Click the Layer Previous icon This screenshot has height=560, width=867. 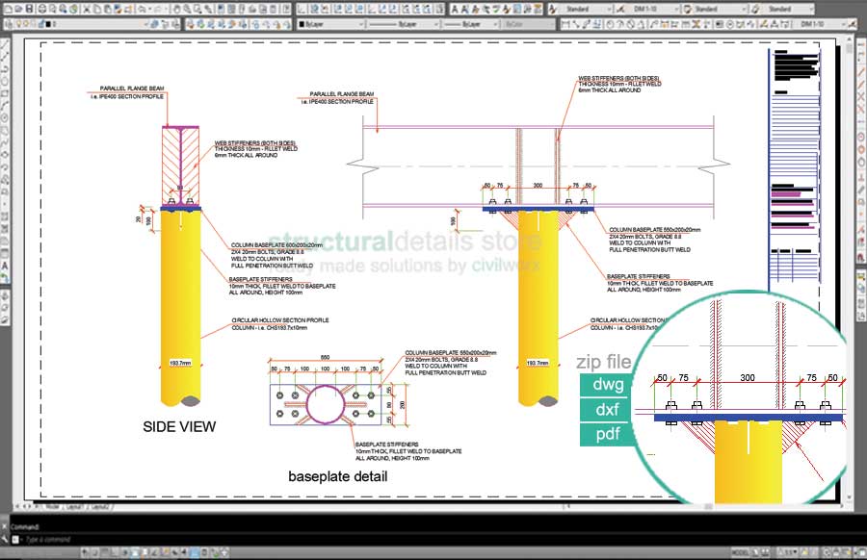coord(164,24)
